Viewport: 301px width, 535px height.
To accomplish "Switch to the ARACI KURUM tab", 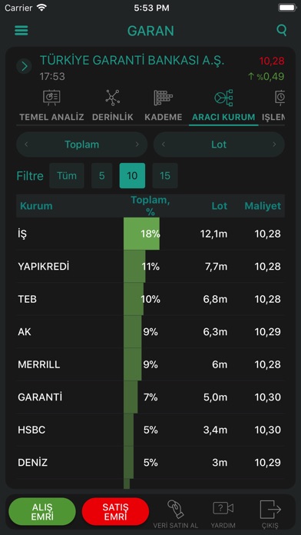I will click(x=223, y=117).
